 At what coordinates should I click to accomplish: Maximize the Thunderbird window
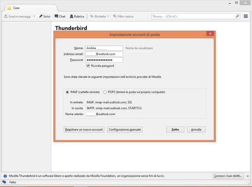point(236,3)
